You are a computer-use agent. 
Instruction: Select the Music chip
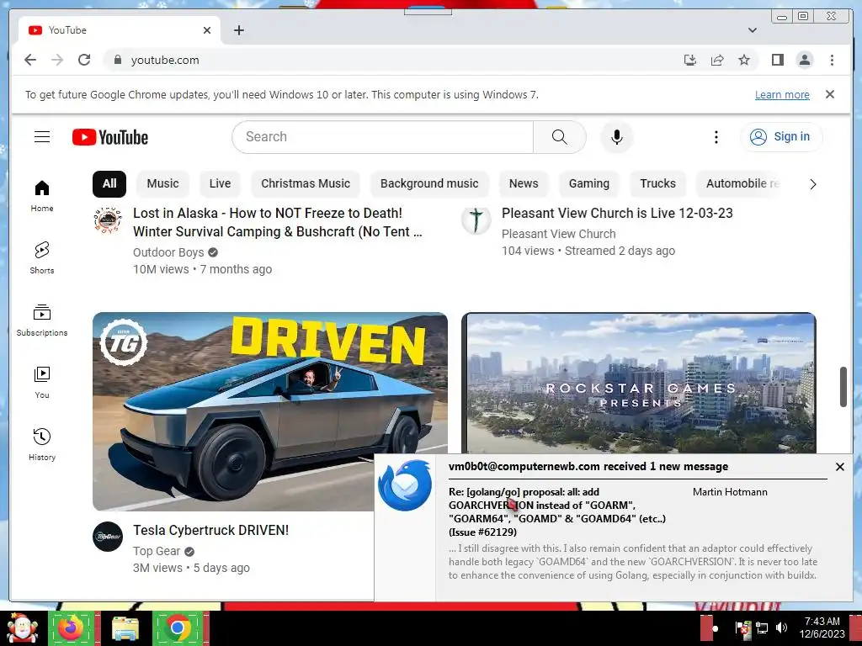coord(162,183)
